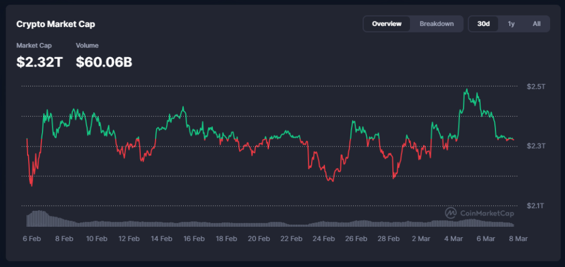Click the $2.3T y-axis label
This screenshot has width=565, height=267.
(535, 146)
